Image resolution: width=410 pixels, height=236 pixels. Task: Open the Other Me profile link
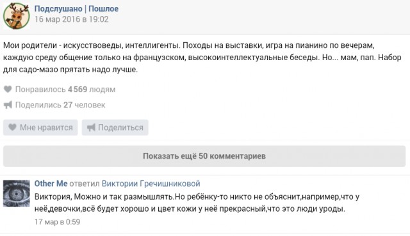51,184
